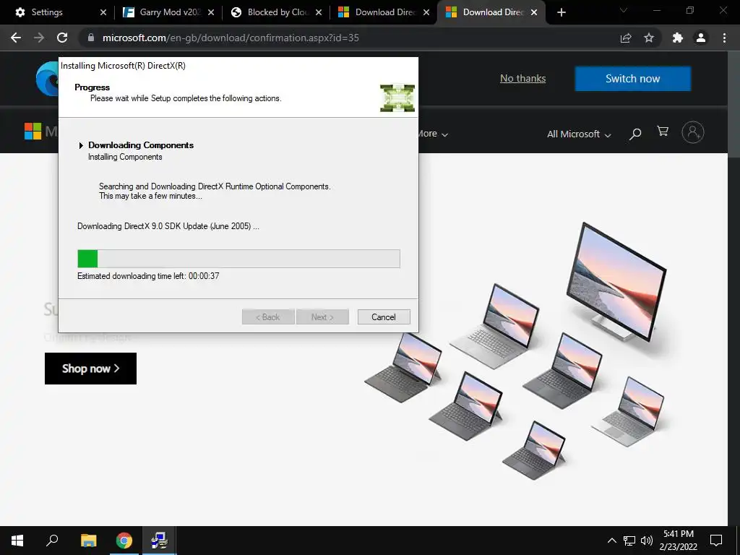Click the Microsoft account sign-in icon
Viewport: 740px width, 555px height.
tap(693, 132)
